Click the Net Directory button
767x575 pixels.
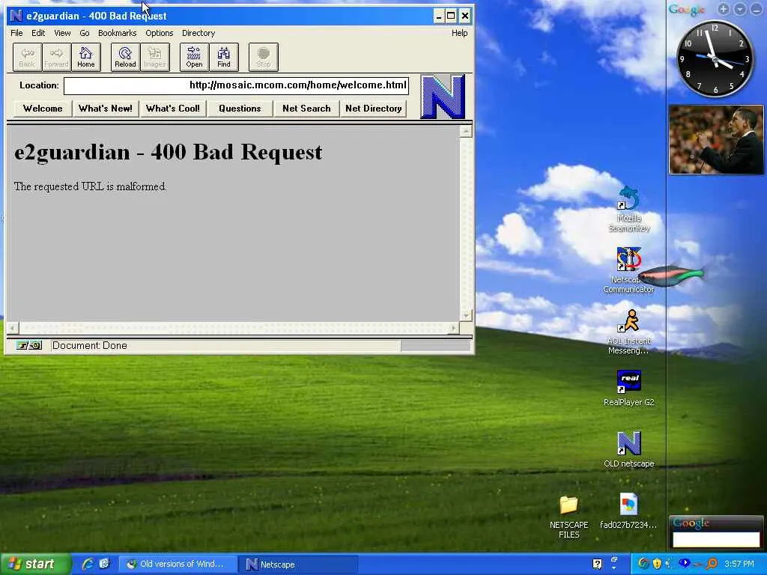[374, 109]
